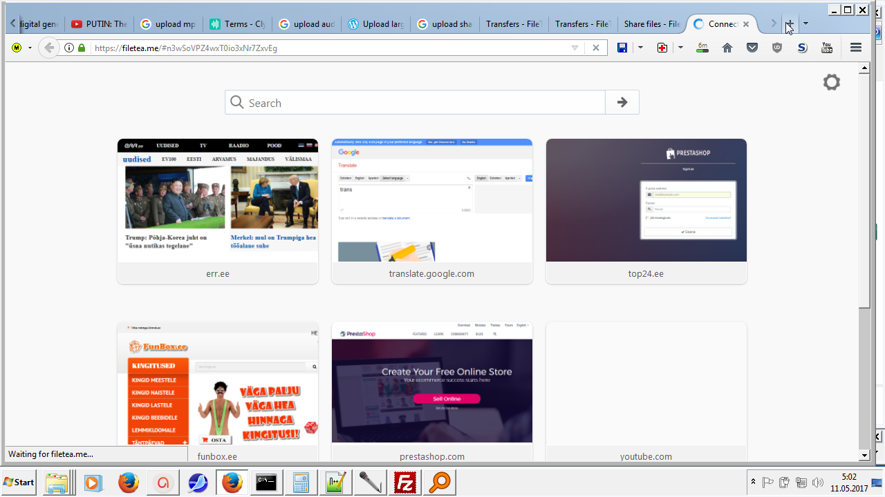Open FileZilla from the taskbar

point(404,483)
